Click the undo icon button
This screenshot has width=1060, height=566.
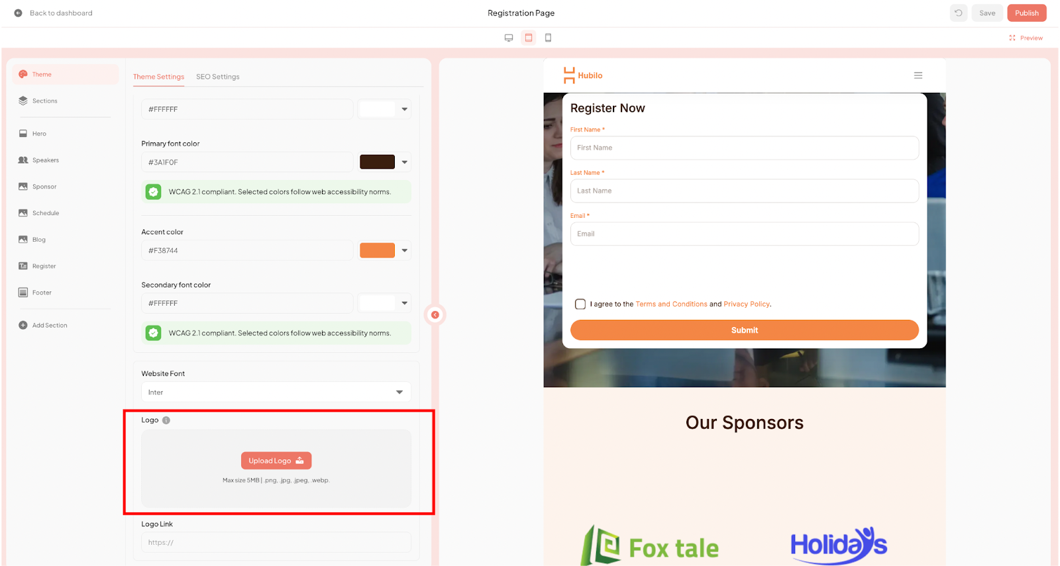958,13
